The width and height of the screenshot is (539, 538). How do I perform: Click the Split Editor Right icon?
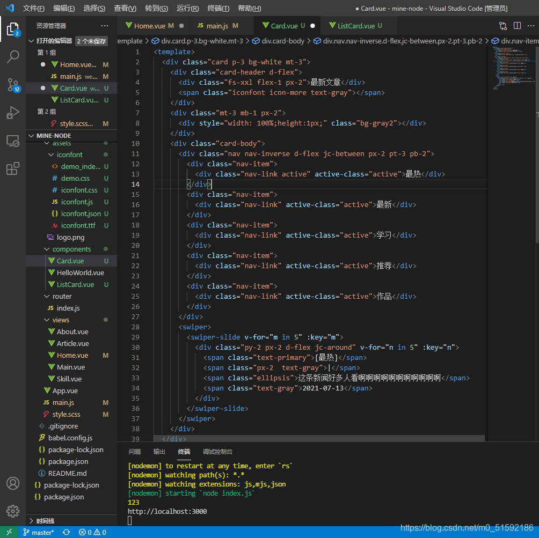pos(516,26)
